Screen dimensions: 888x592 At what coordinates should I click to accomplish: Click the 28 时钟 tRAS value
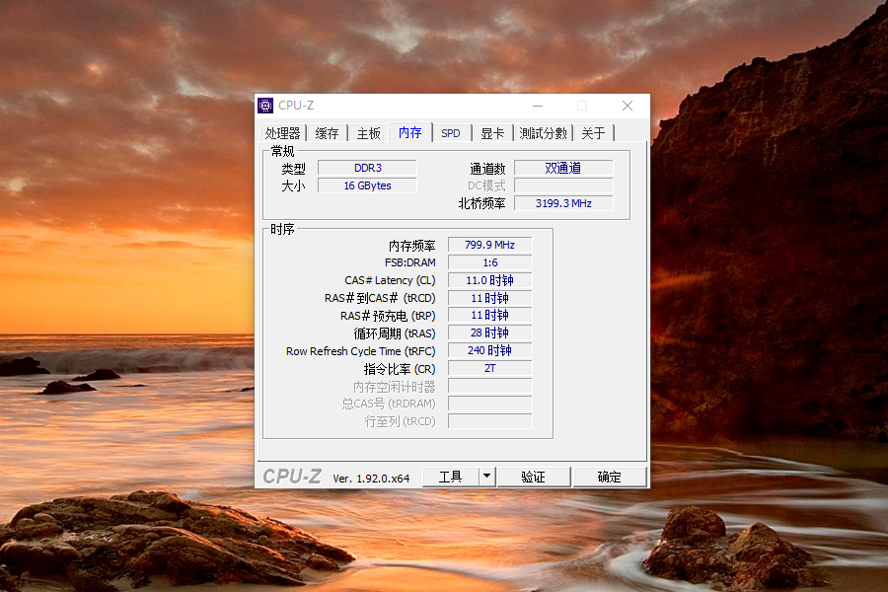click(489, 333)
